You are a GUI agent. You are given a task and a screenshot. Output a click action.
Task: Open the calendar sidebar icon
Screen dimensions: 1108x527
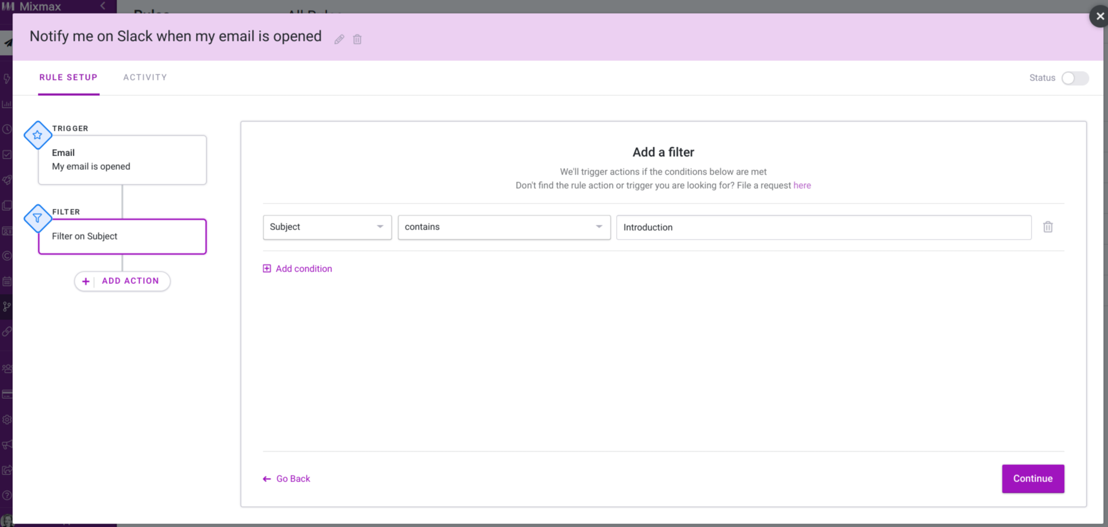tap(7, 281)
